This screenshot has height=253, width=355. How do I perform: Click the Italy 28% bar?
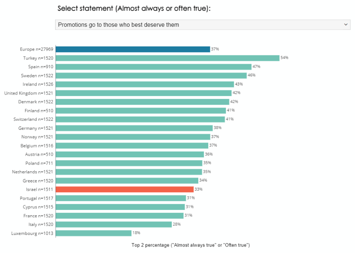click(114, 224)
